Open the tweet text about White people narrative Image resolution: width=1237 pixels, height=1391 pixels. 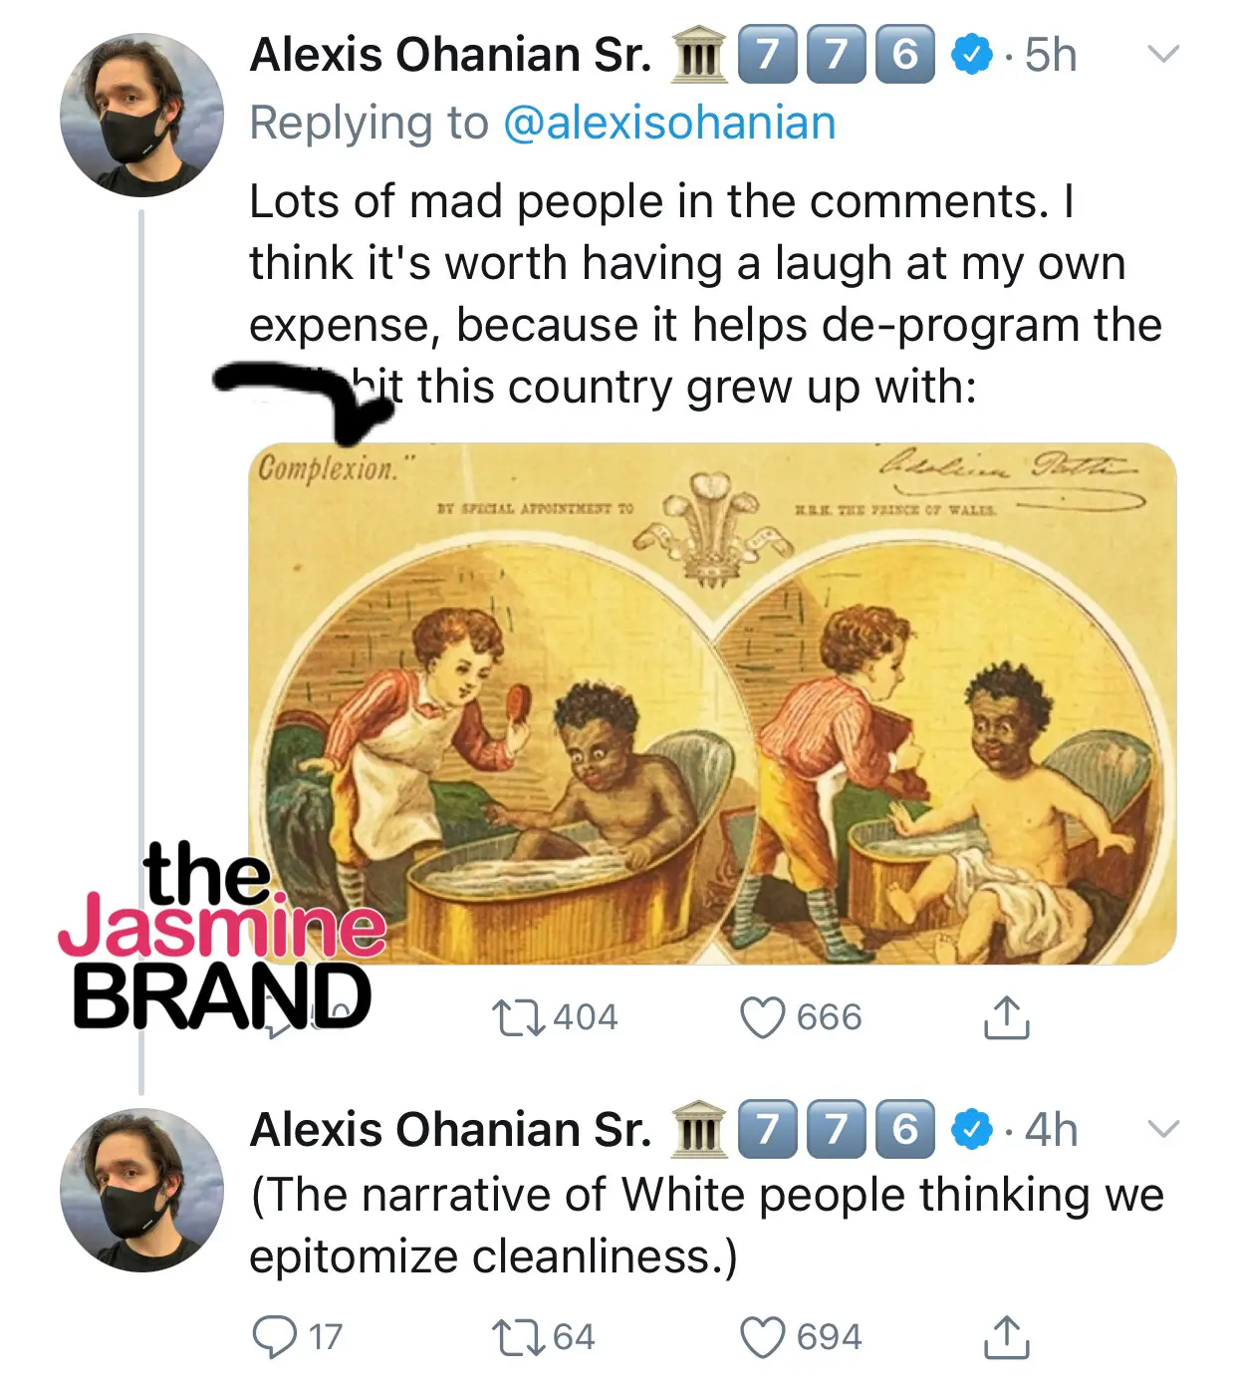pyautogui.click(x=706, y=1225)
